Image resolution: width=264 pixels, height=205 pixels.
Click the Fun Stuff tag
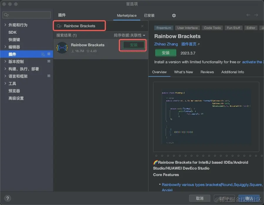[x=233, y=28]
